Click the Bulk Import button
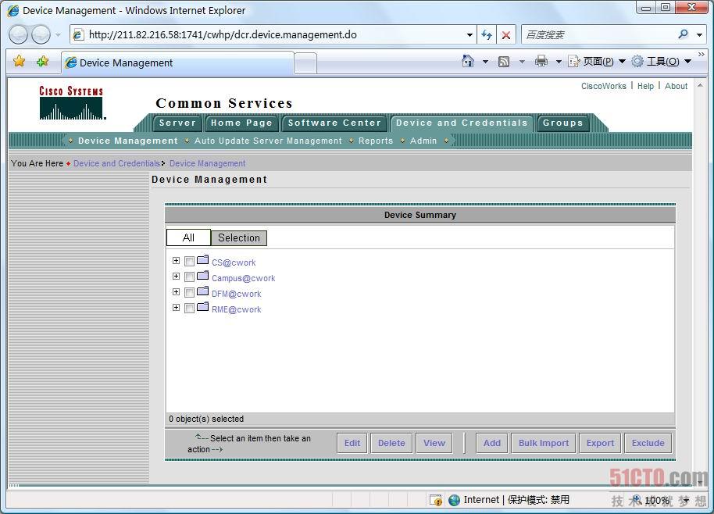 click(544, 443)
